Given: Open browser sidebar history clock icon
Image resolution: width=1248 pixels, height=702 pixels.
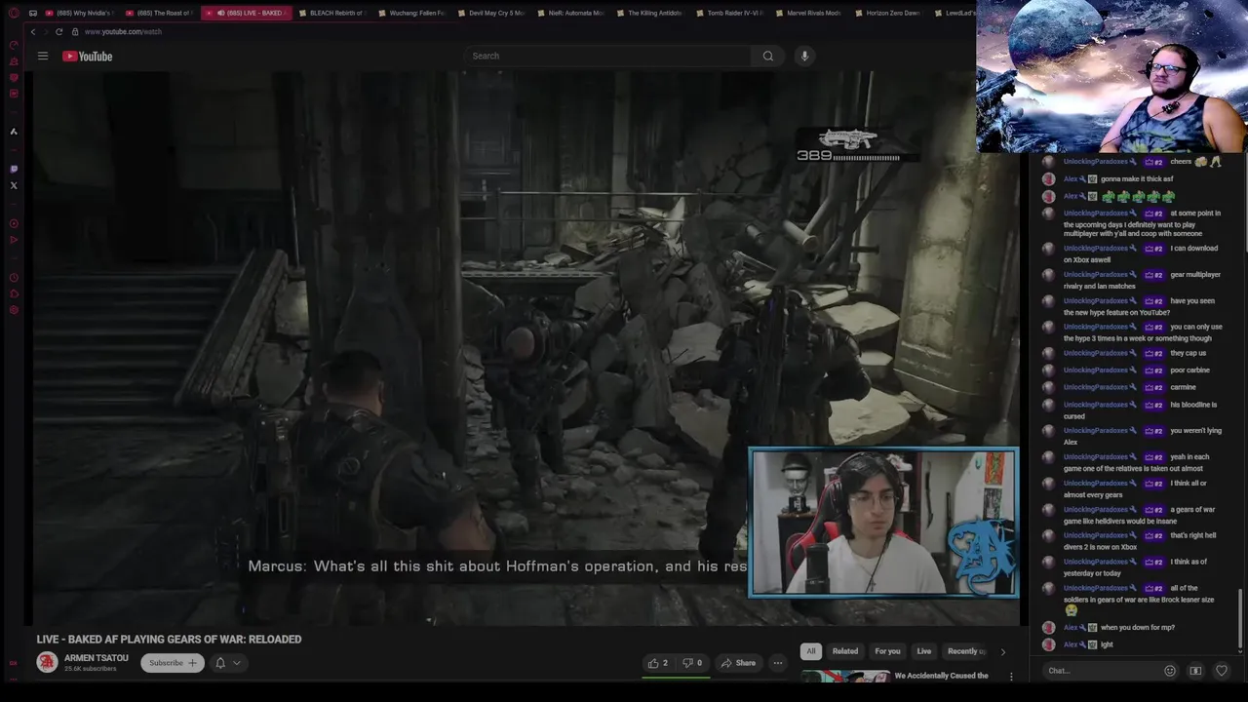Looking at the screenshot, I should pos(14,277).
